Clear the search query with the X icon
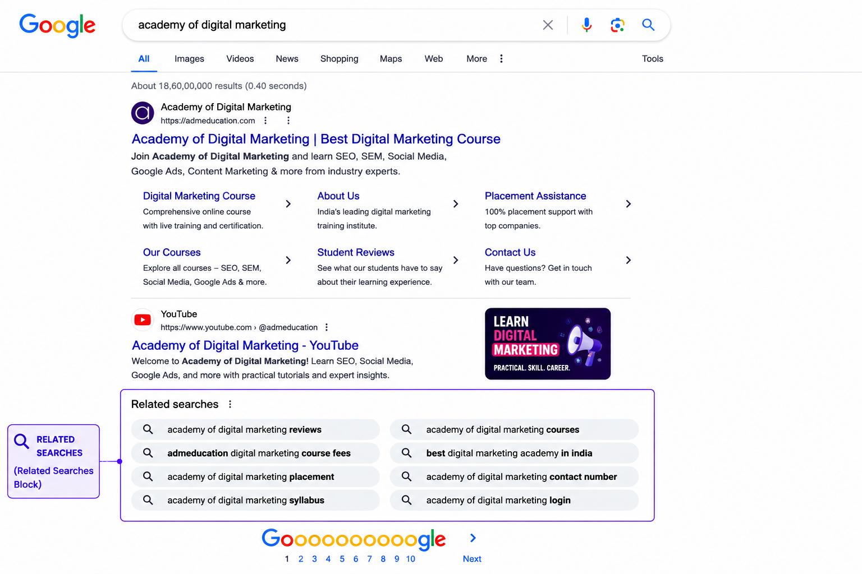This screenshot has width=862, height=574. click(x=548, y=25)
